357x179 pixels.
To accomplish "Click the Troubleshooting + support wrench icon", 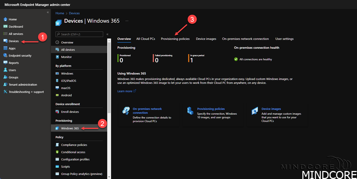I will coord(5,92).
